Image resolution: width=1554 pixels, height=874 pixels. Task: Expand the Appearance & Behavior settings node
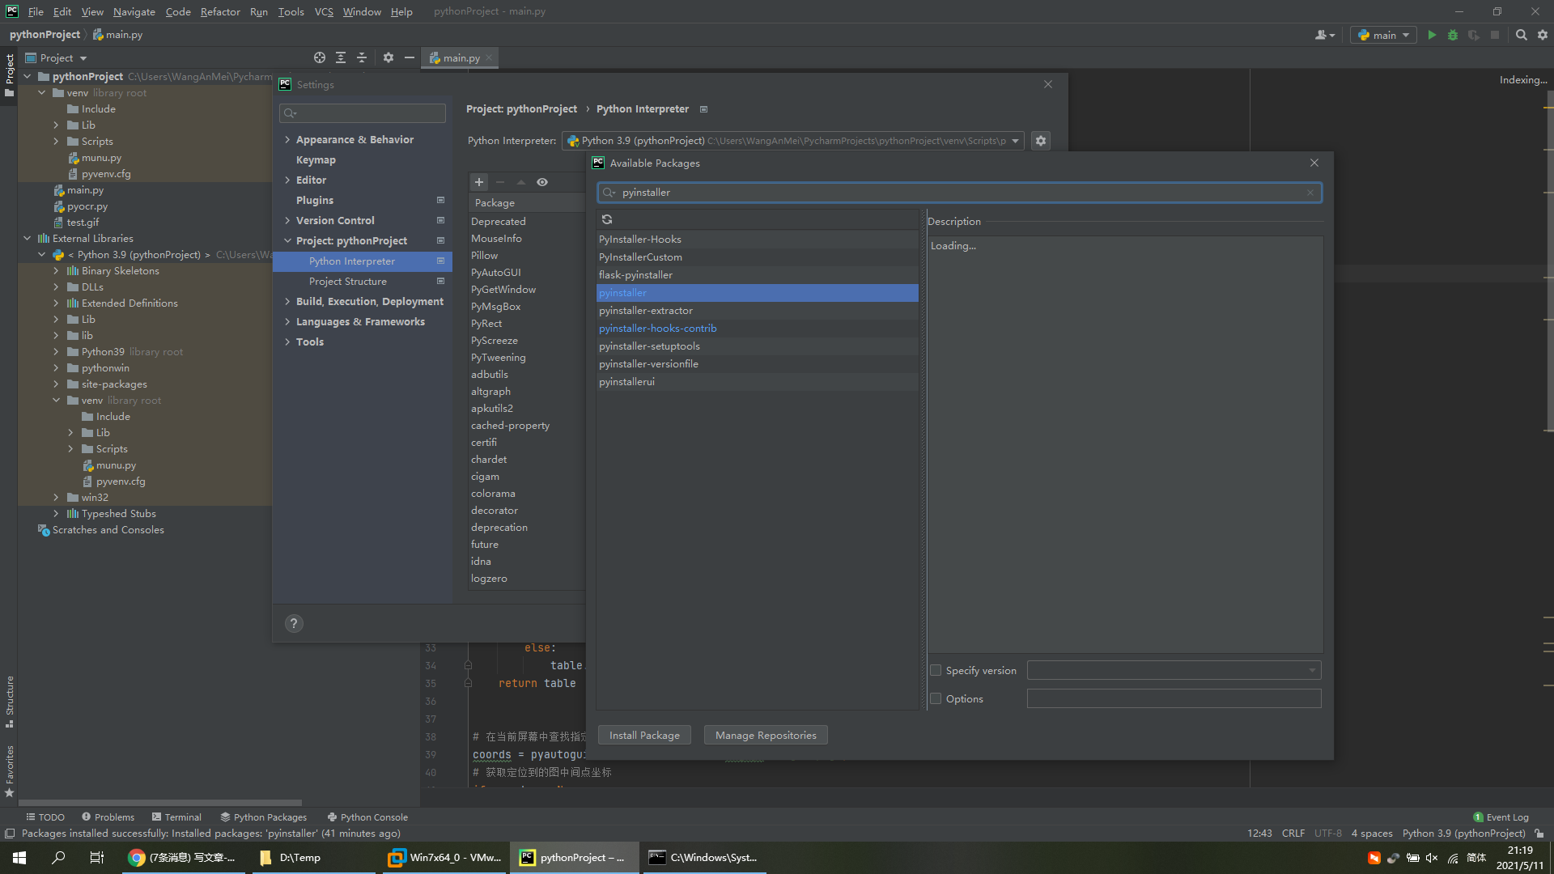(x=287, y=140)
